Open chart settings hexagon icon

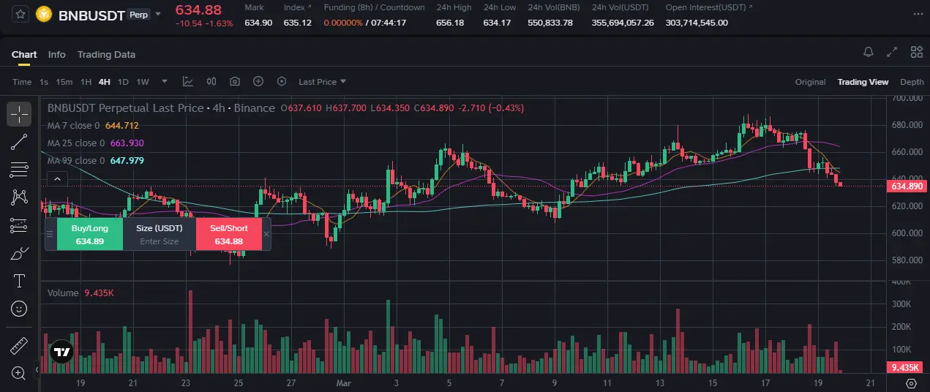(282, 82)
